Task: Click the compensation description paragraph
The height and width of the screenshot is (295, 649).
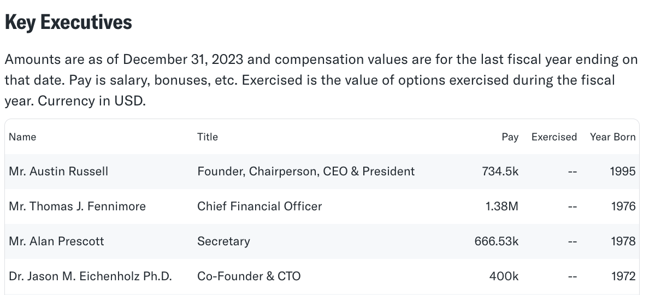Action: click(x=321, y=80)
